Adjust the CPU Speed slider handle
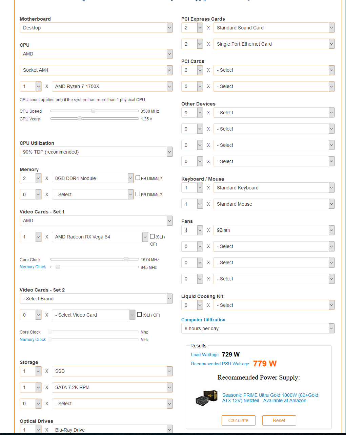 click(x=93, y=111)
